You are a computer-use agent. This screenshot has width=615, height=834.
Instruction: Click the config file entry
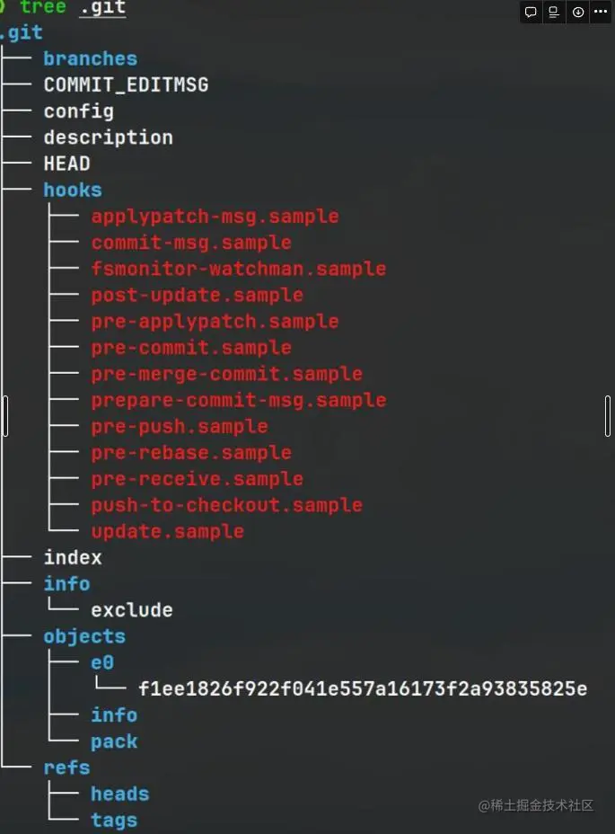(78, 111)
